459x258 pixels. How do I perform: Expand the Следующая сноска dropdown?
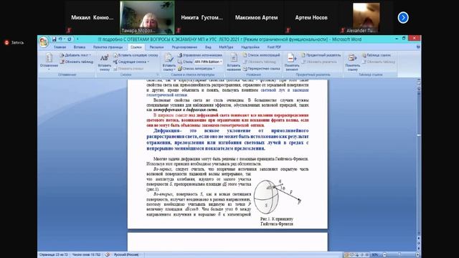131,62
